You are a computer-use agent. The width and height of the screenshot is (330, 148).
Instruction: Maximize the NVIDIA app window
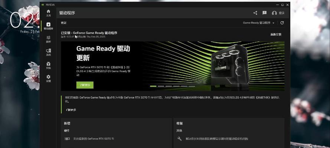[x=282, y=4]
